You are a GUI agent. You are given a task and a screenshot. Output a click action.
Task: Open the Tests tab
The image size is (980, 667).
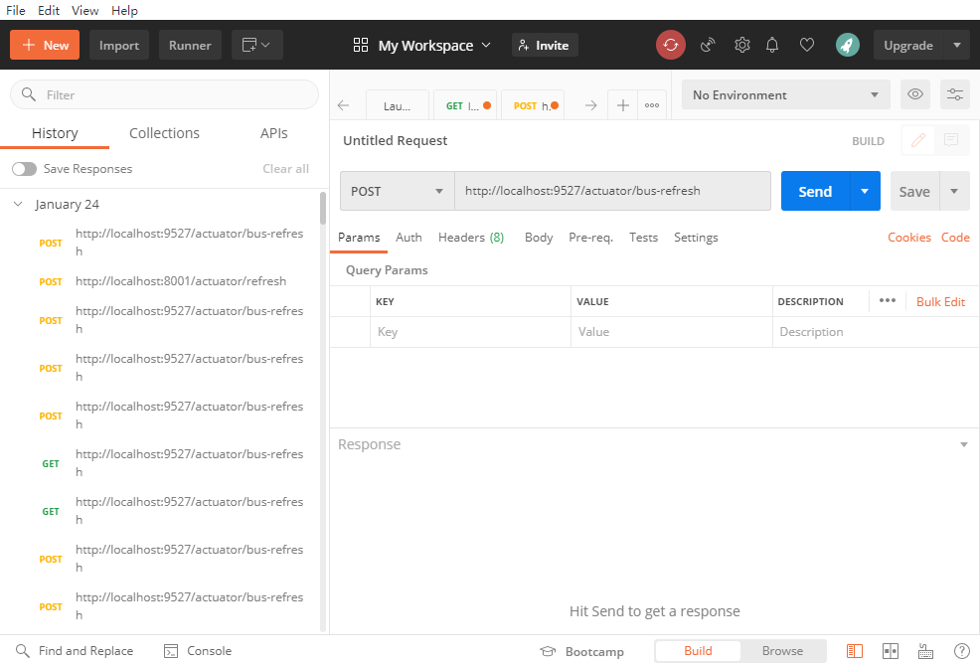644,237
